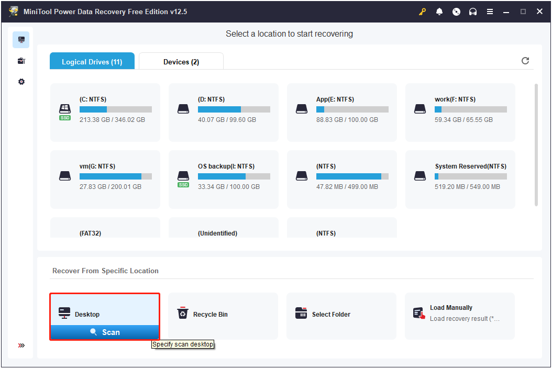Click the 33.34 GB / 100.00 GB text
This screenshot has height=369, width=552.
[229, 186]
